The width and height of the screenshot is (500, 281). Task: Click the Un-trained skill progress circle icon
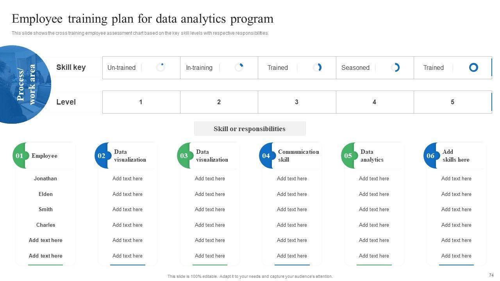(x=161, y=68)
